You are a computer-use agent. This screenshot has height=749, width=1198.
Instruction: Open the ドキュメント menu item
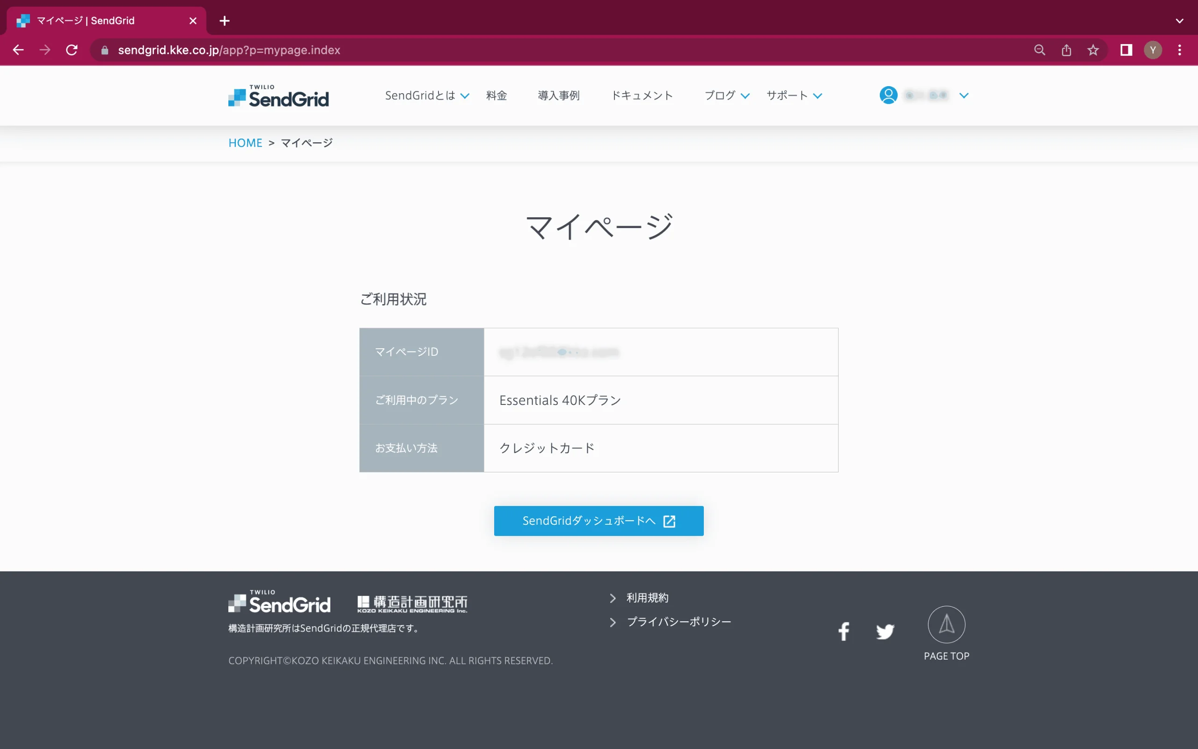[x=642, y=95]
